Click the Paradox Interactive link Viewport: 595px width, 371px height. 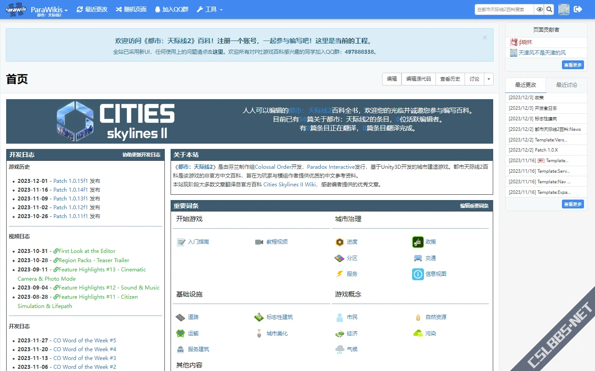331,167
